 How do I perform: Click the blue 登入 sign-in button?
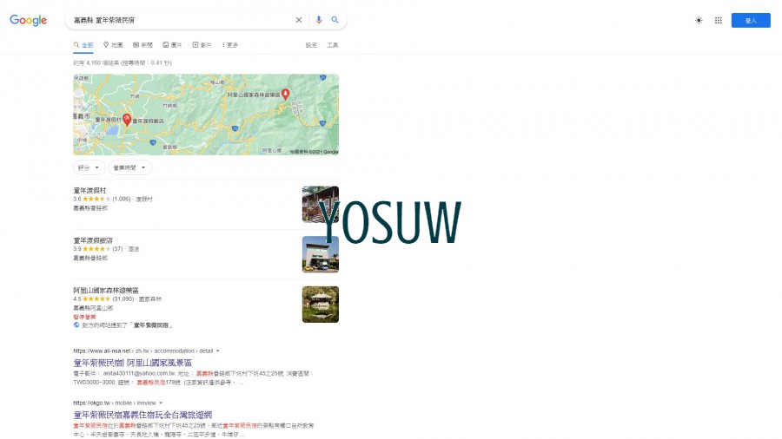pos(751,21)
